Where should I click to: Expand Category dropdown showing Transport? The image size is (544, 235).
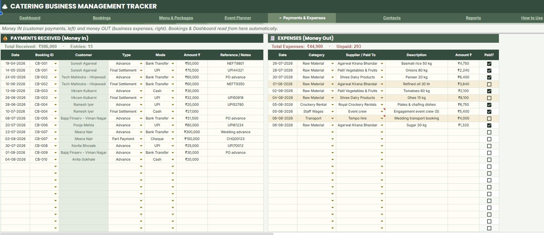point(333,119)
